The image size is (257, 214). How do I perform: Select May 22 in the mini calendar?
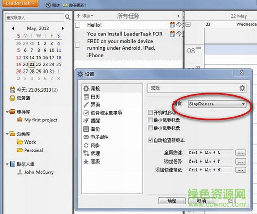[x=39, y=64]
